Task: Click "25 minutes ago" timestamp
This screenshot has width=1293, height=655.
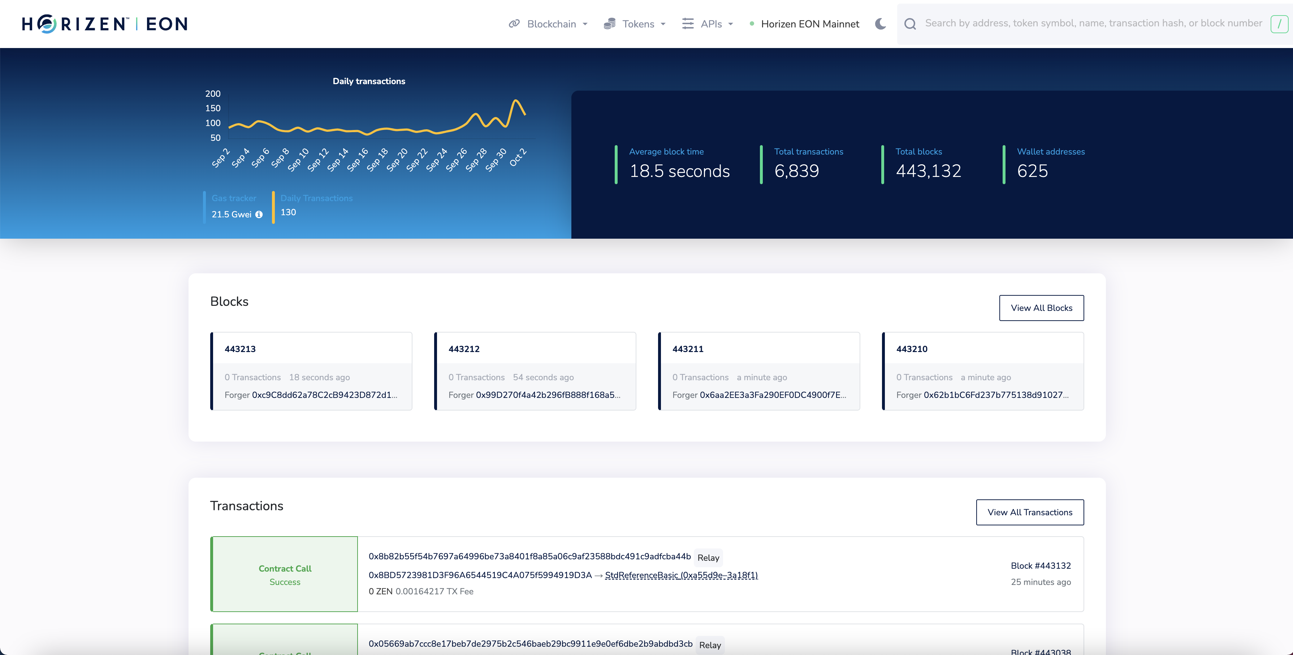Action: (1041, 582)
